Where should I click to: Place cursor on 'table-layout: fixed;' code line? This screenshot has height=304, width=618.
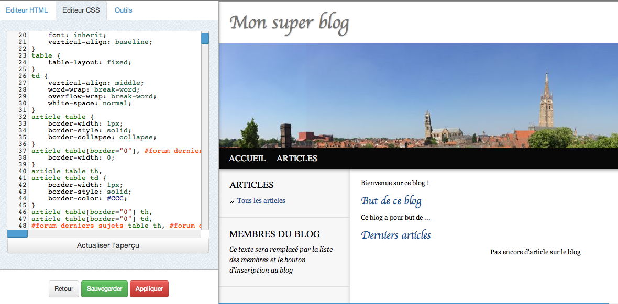click(x=90, y=62)
